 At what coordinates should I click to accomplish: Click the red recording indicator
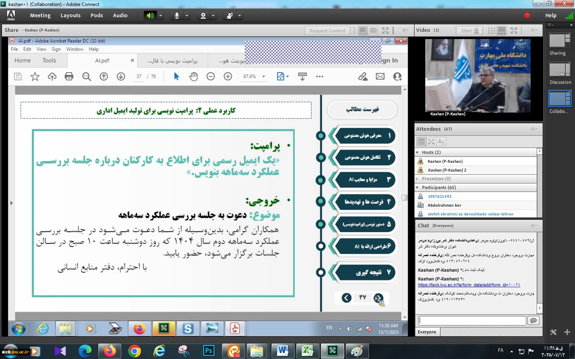527,16
